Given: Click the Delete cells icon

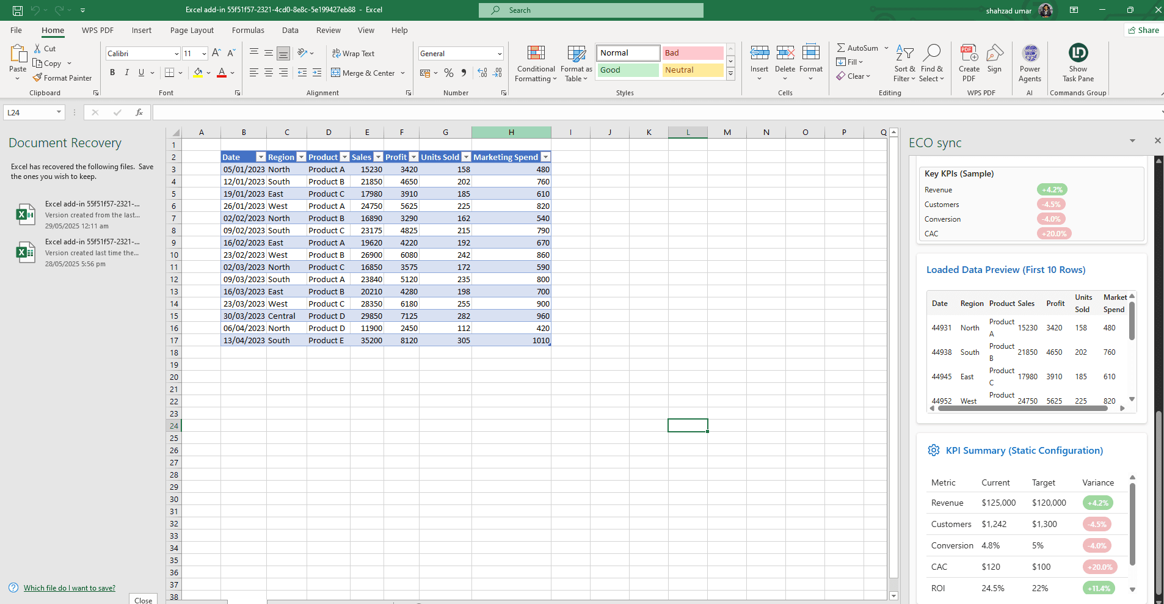Looking at the screenshot, I should click(x=785, y=53).
